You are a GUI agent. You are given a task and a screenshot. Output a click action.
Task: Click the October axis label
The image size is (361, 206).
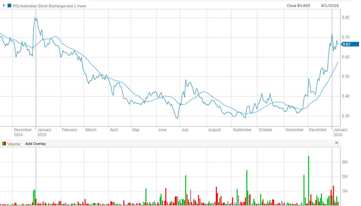[266, 130]
